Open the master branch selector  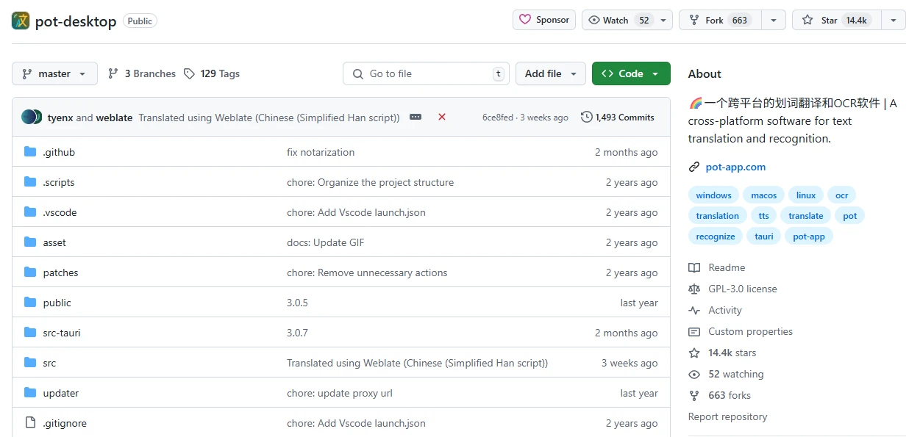click(54, 73)
